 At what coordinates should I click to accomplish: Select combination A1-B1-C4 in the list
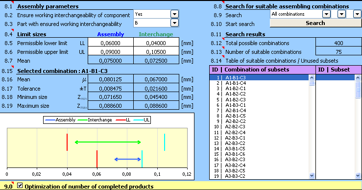click(x=236, y=83)
